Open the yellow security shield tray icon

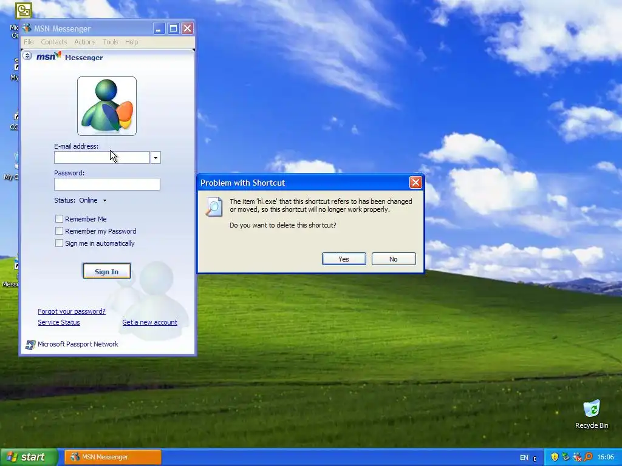tap(555, 457)
